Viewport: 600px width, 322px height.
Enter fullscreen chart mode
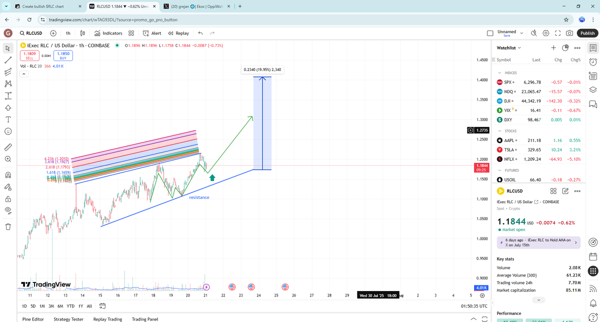pos(557,33)
